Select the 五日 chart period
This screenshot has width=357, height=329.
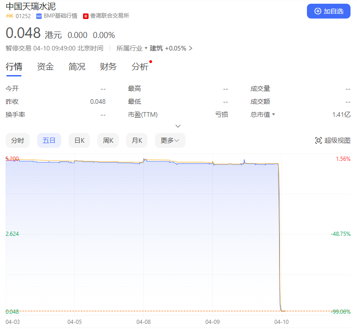pyautogui.click(x=49, y=140)
